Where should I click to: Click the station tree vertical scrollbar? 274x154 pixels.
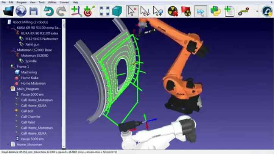(64, 76)
